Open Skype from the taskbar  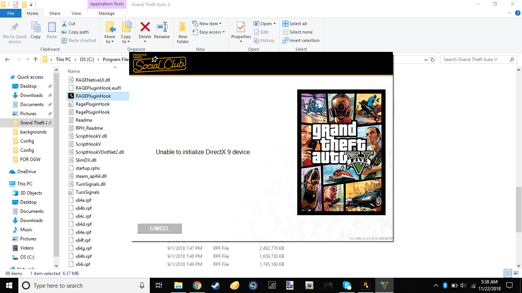[347, 285]
